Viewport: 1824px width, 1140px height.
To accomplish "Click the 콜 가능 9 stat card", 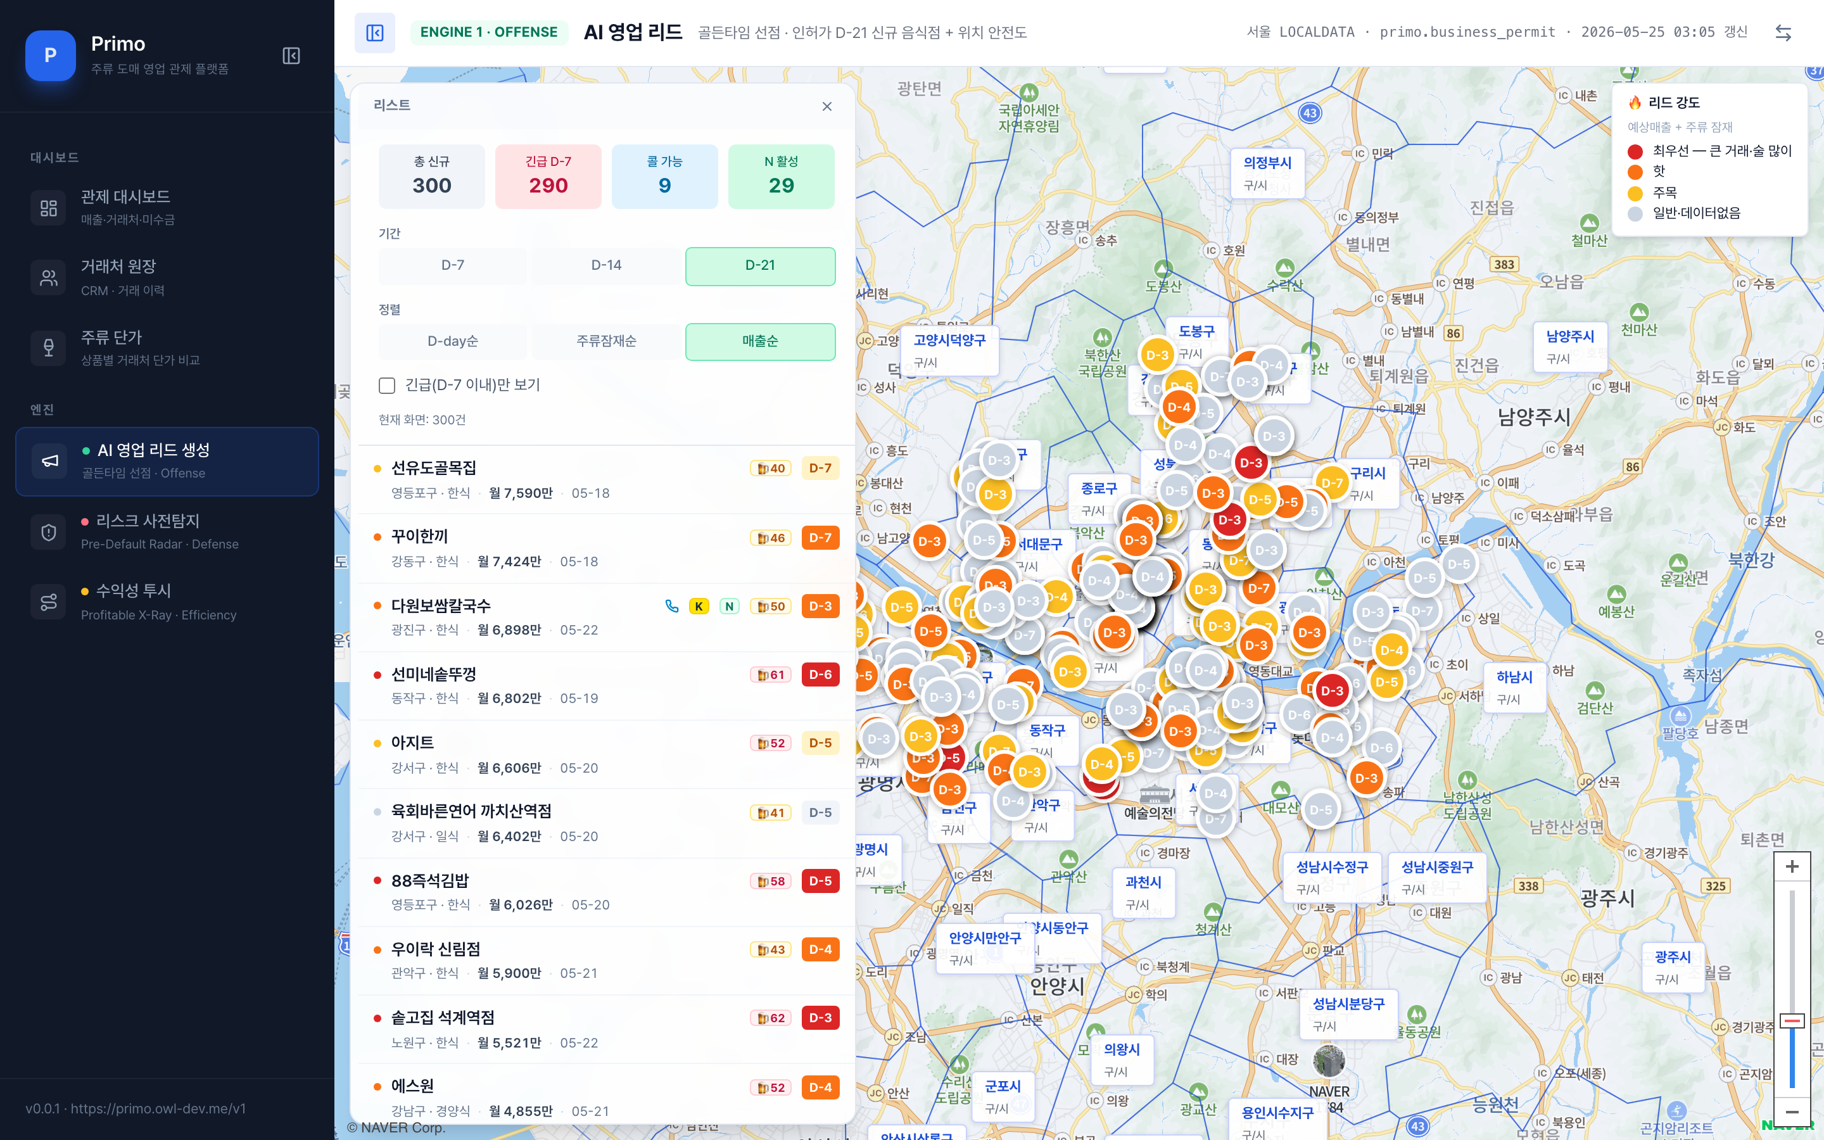I will click(x=664, y=177).
